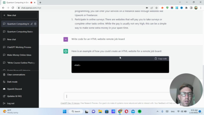Click the ChatGPT Dec 15 Version link
204x115 pixels.
[x=70, y=103]
